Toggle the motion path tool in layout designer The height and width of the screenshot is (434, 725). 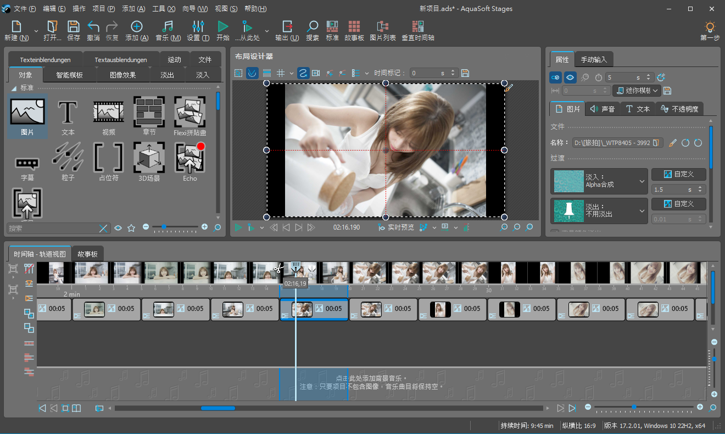(303, 73)
